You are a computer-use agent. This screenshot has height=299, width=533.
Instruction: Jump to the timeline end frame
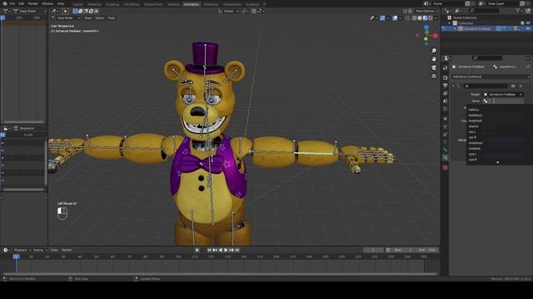pyautogui.click(x=237, y=250)
